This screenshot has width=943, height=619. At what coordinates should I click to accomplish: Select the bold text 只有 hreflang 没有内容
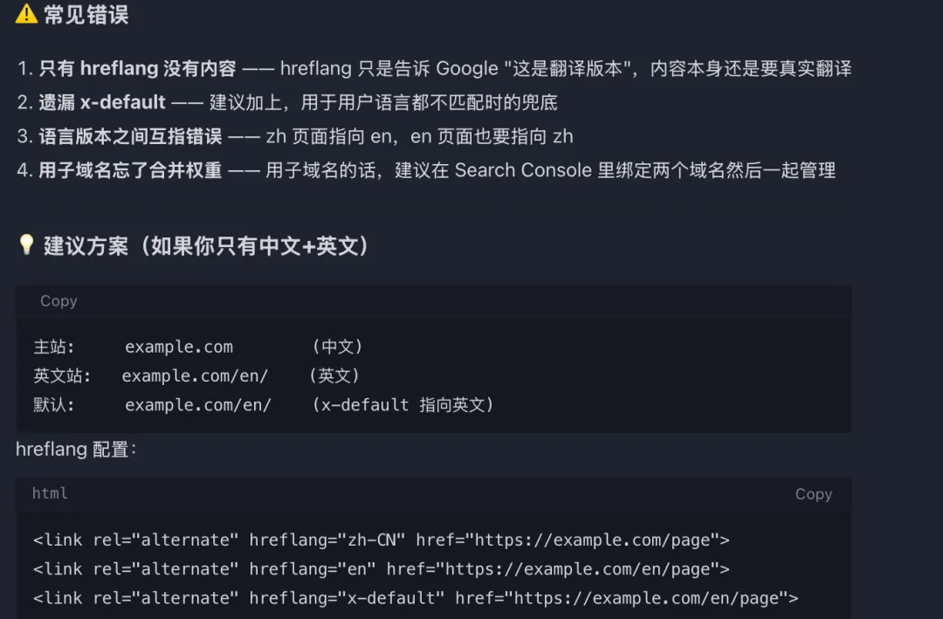click(x=138, y=68)
